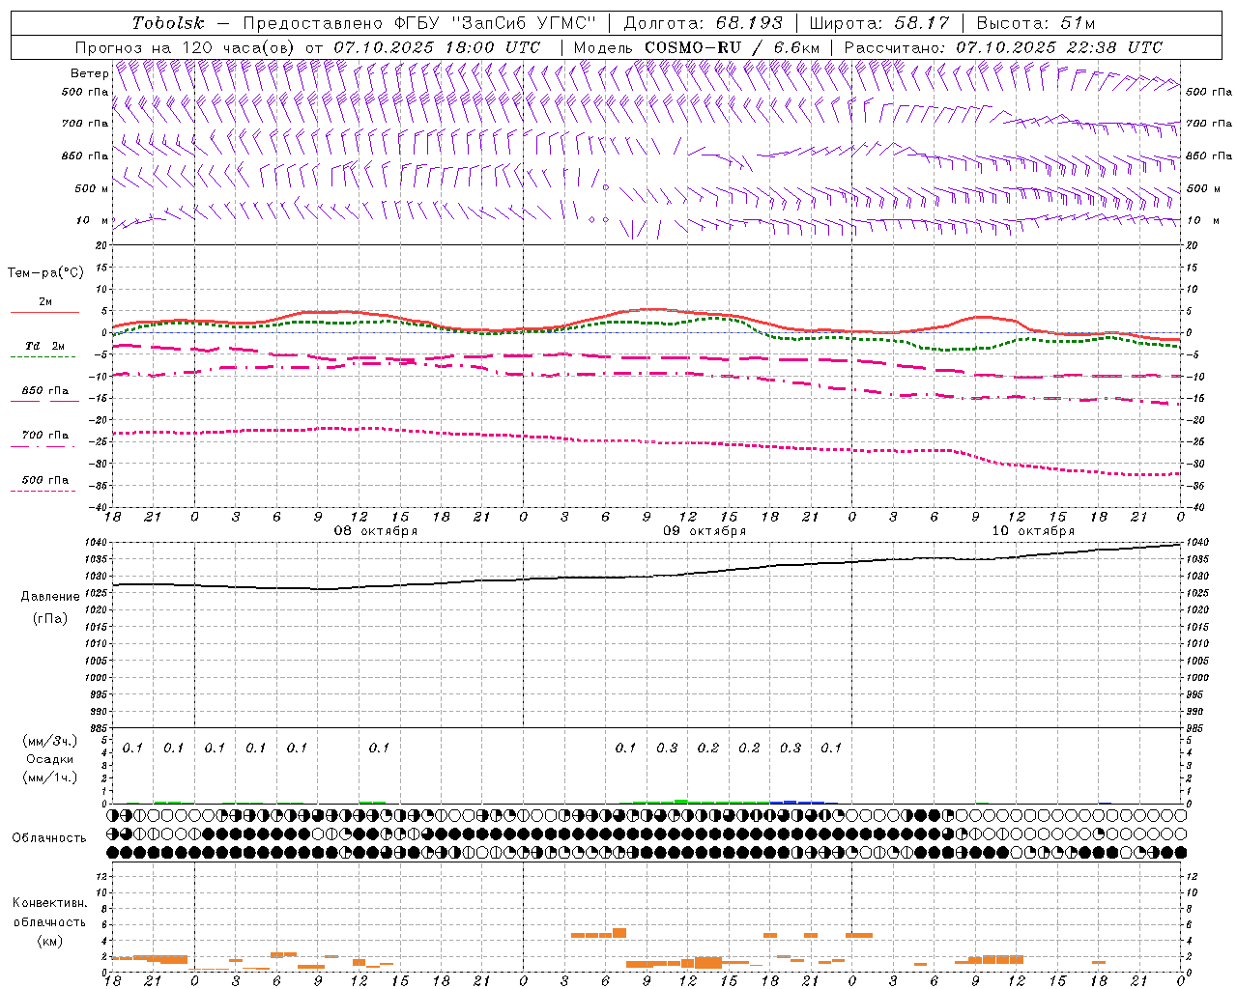Click the 'Модель COSMO-RU / 6.6км' model label
This screenshot has height=989, width=1237.
click(x=697, y=47)
